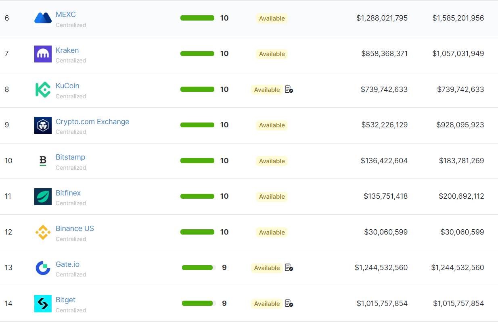Click MEXC volume $1,585,201,956

click(x=458, y=18)
